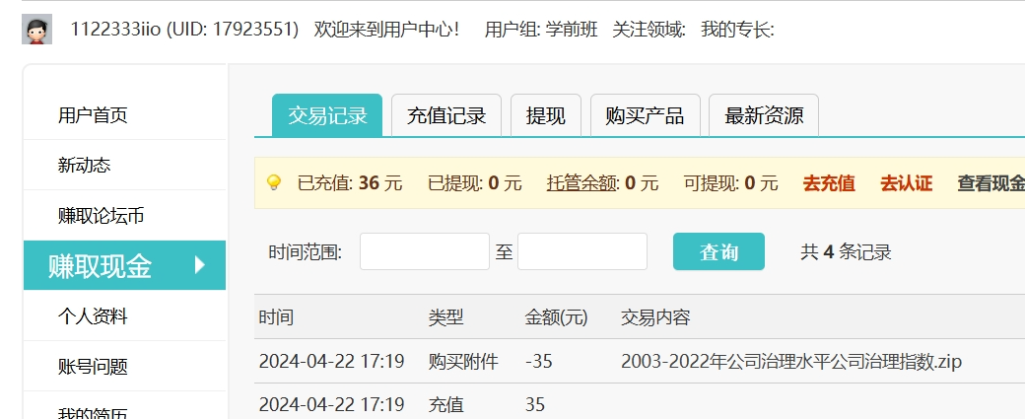Click the 去认证 link
Screen dimensions: 1025x419
pos(907,183)
